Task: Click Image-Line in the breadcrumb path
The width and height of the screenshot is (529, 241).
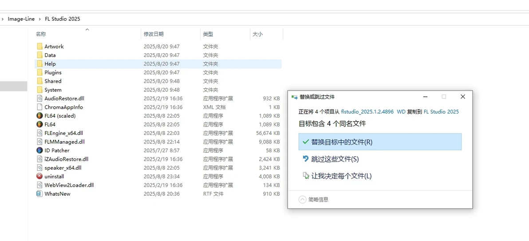Action: pyautogui.click(x=21, y=19)
